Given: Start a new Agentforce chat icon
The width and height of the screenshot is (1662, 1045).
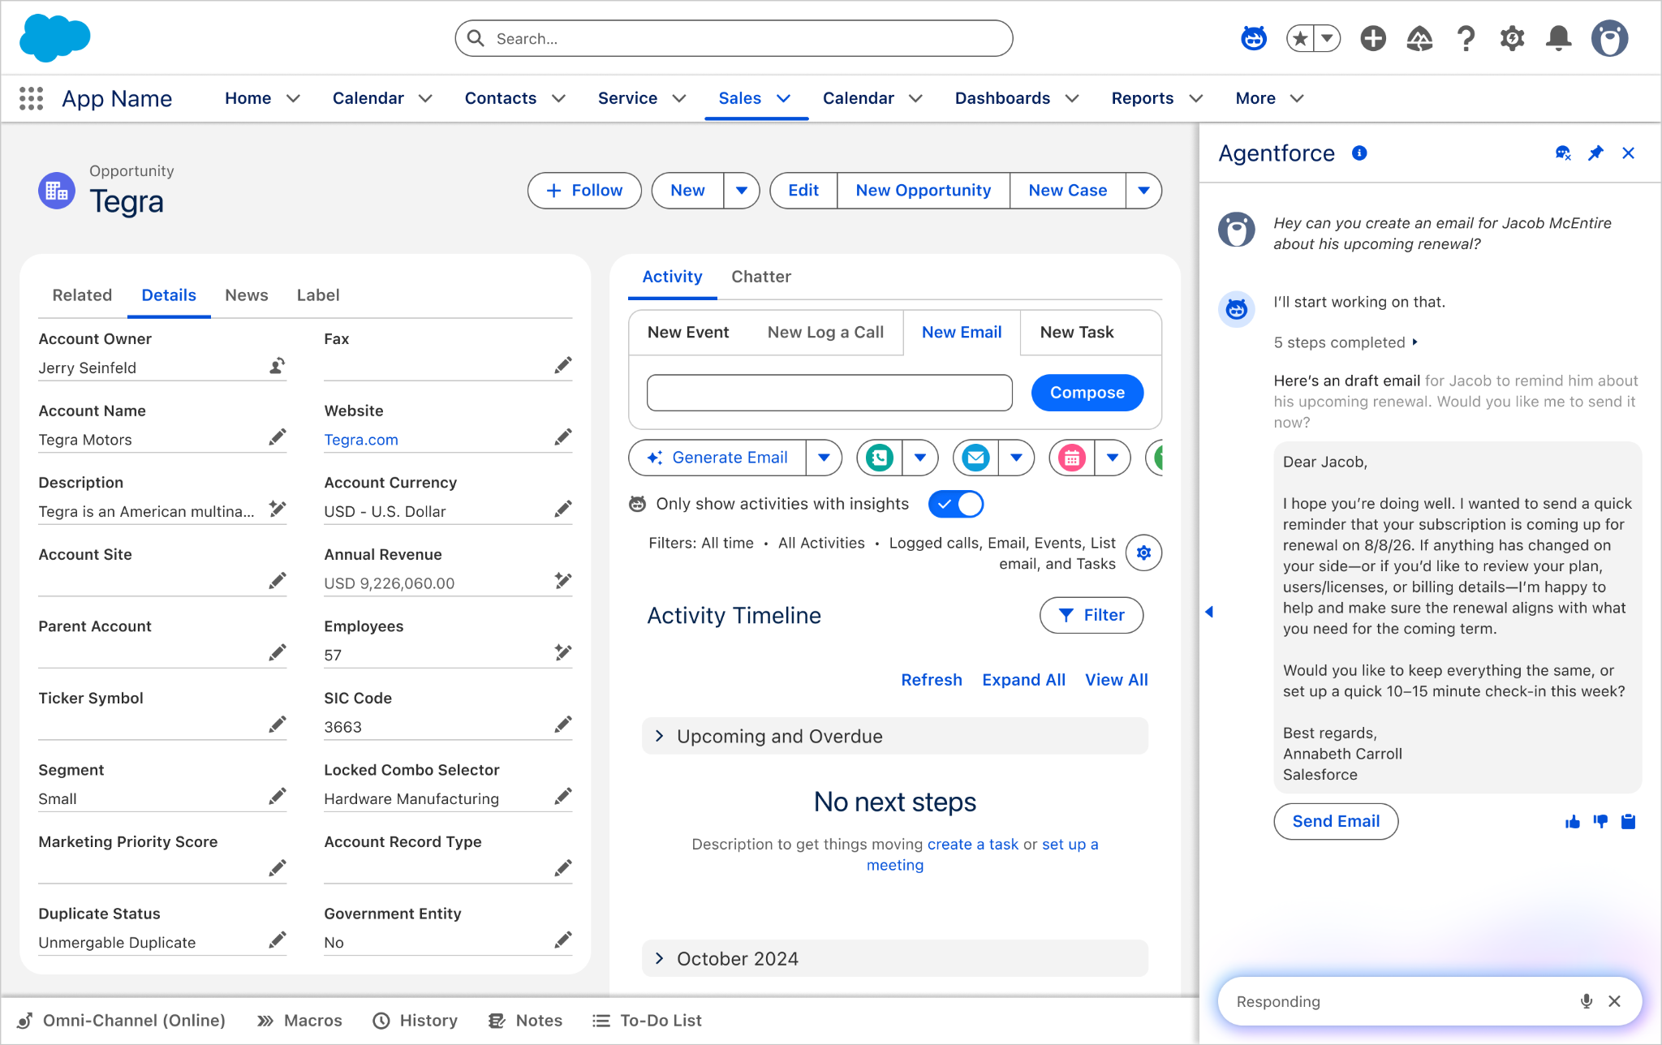Looking at the screenshot, I should click(x=1563, y=153).
